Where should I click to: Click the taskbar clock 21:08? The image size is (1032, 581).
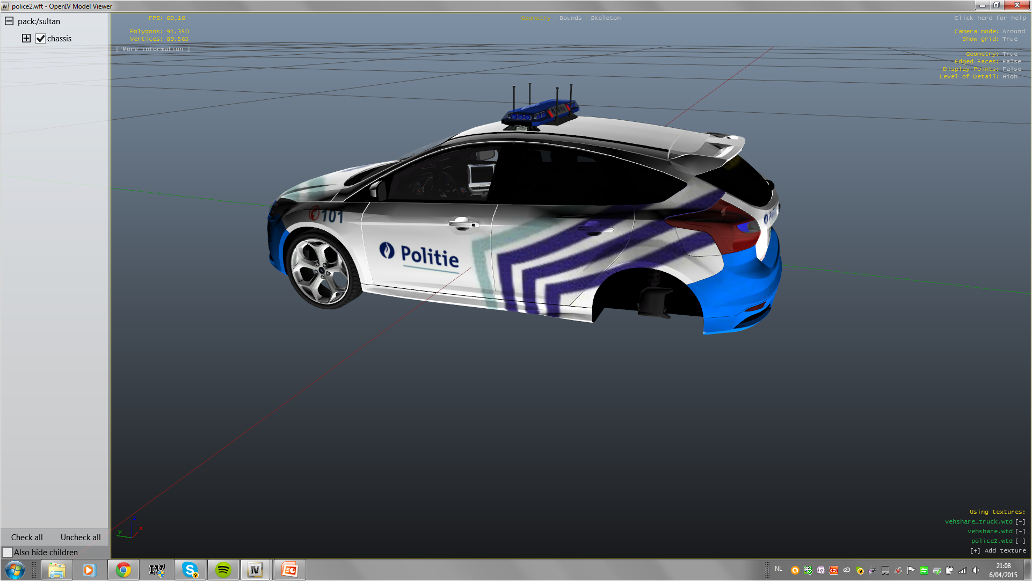pyautogui.click(x=1003, y=570)
